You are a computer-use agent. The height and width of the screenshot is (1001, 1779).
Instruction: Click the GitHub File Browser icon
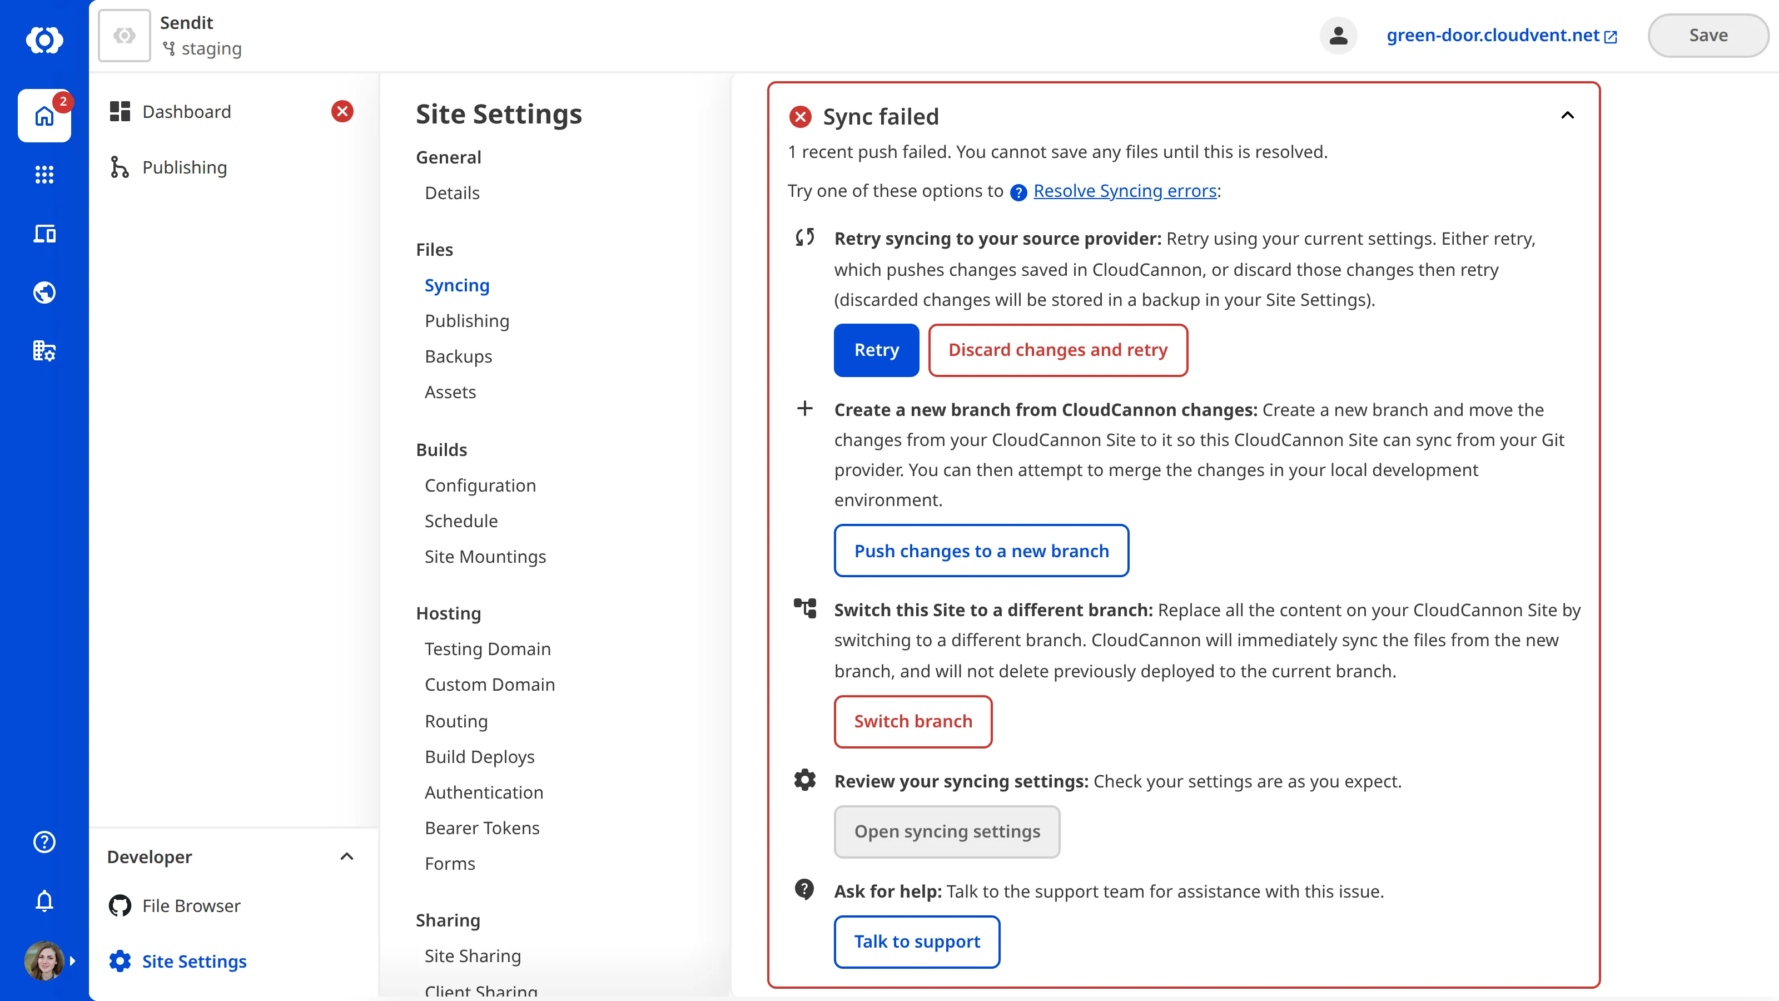[x=120, y=906]
